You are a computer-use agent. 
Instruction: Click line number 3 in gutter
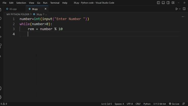(x=14, y=29)
